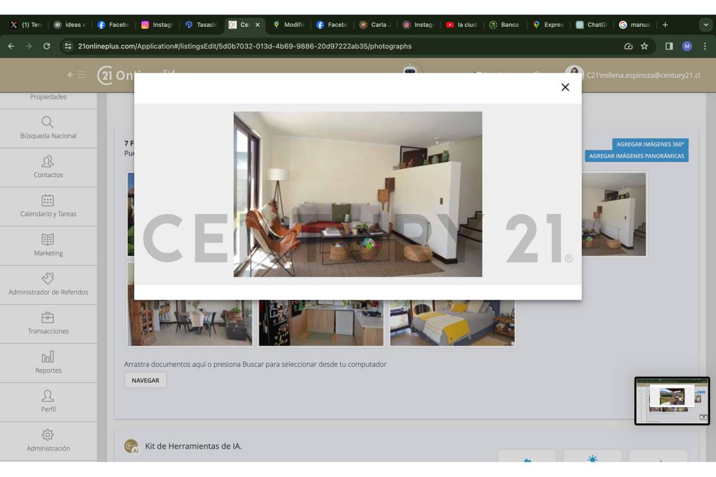Switch to the Google manua tab
716x477 pixels.
(x=635, y=25)
